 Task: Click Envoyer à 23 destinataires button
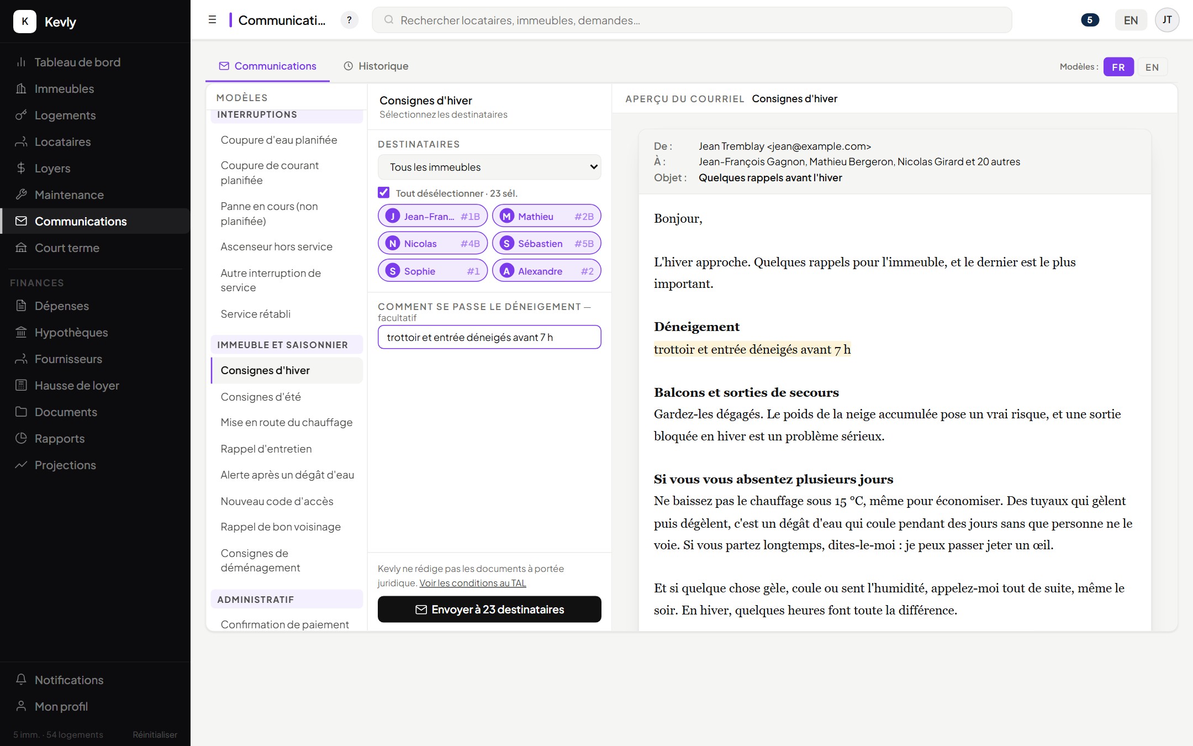tap(489, 609)
